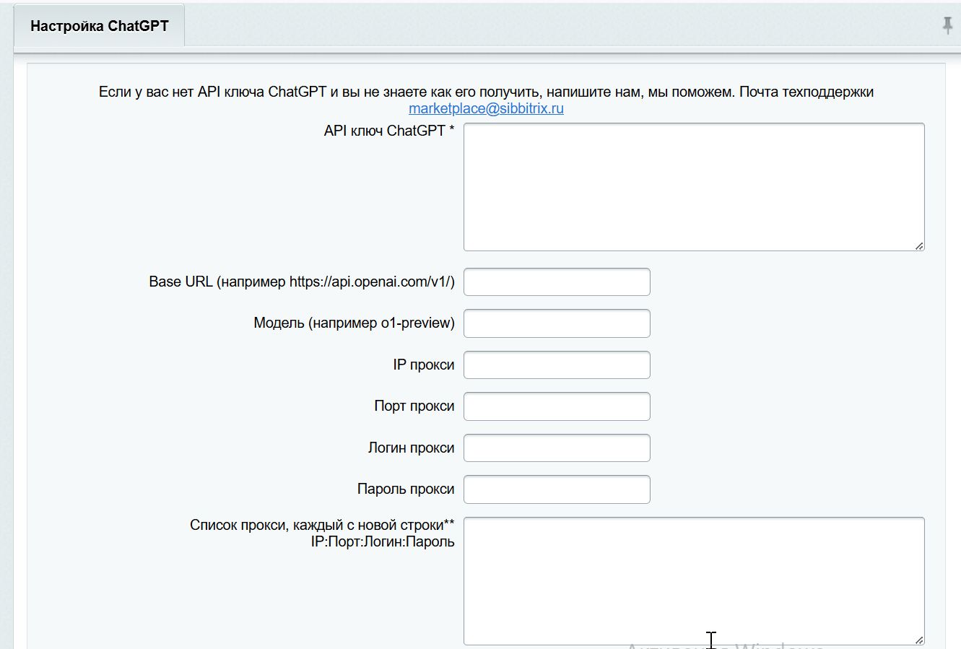The image size is (961, 649).
Task: Select the Логин прокси field
Action: (x=556, y=448)
